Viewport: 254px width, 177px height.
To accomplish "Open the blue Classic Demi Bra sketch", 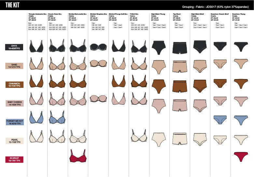I will pos(57,117).
